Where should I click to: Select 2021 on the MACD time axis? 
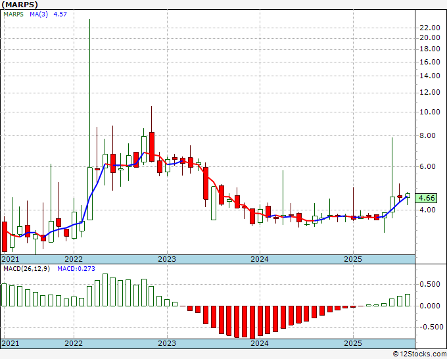tap(11, 343)
